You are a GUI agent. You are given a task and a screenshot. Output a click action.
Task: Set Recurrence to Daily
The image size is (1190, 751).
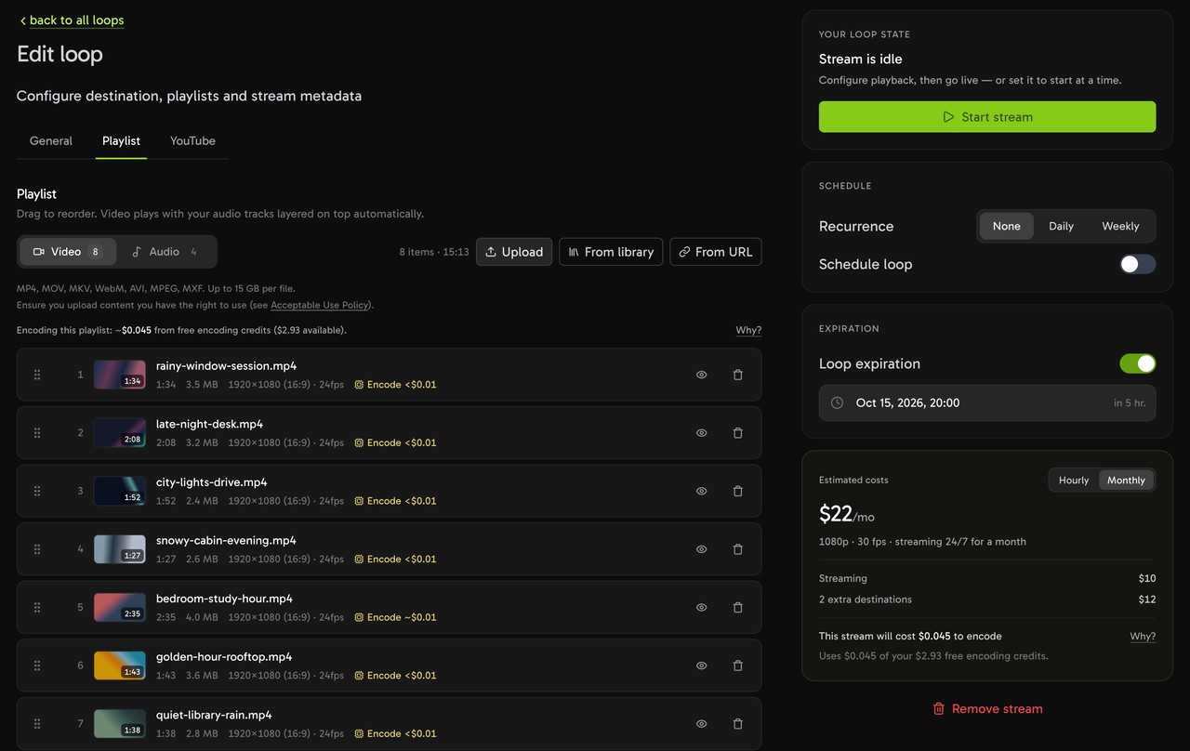coord(1061,226)
